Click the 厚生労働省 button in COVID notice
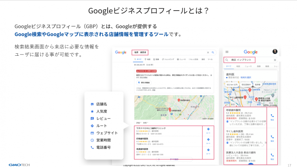297x168 pixels. coord(143,83)
